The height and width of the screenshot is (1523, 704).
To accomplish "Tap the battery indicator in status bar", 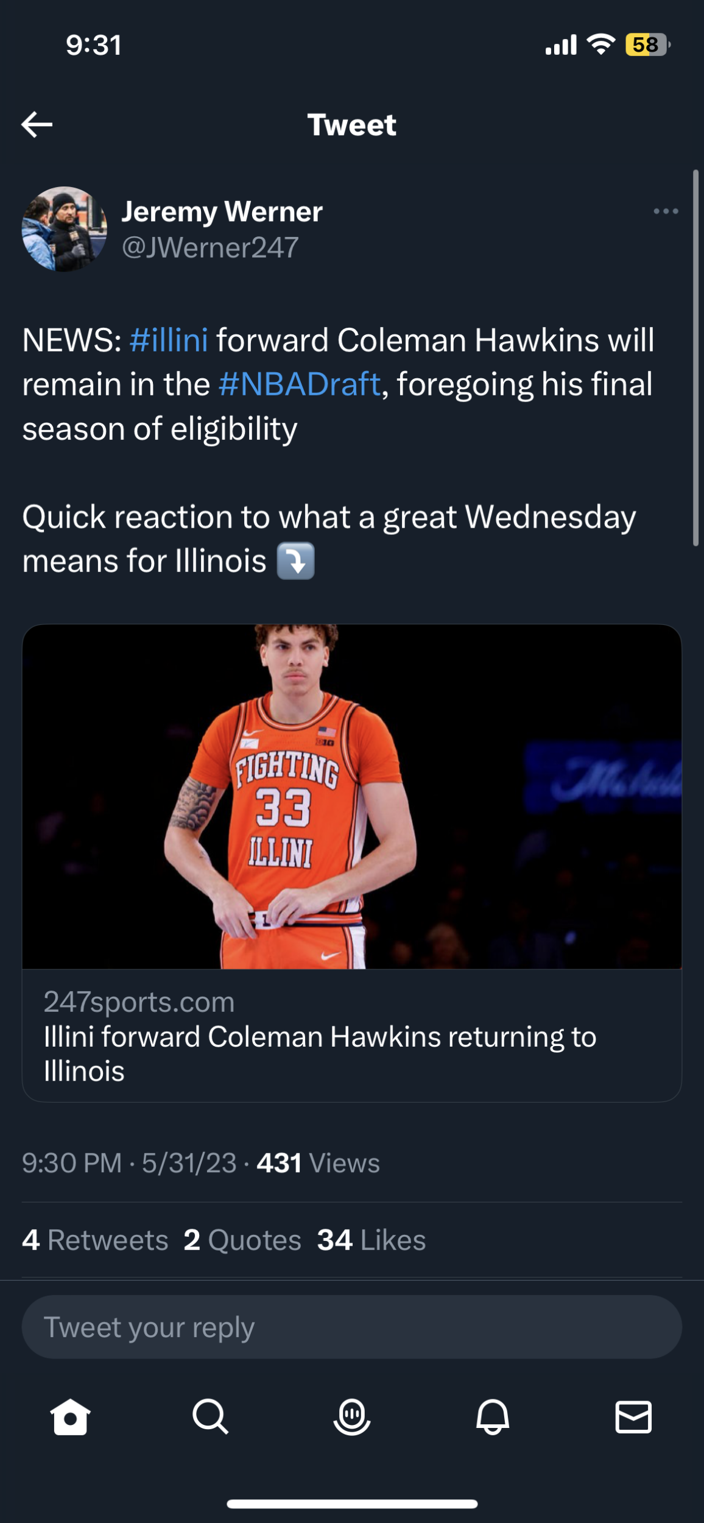I will [x=647, y=45].
